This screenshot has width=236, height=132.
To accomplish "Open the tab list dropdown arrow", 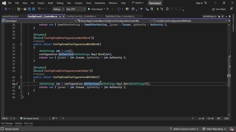I will coord(226,16).
